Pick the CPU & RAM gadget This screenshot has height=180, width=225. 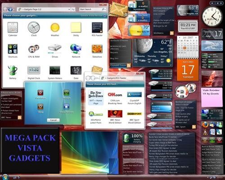click(x=34, y=49)
